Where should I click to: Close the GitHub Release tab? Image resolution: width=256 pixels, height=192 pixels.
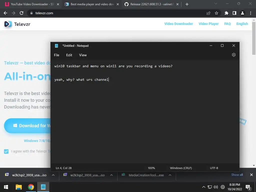click(177, 4)
